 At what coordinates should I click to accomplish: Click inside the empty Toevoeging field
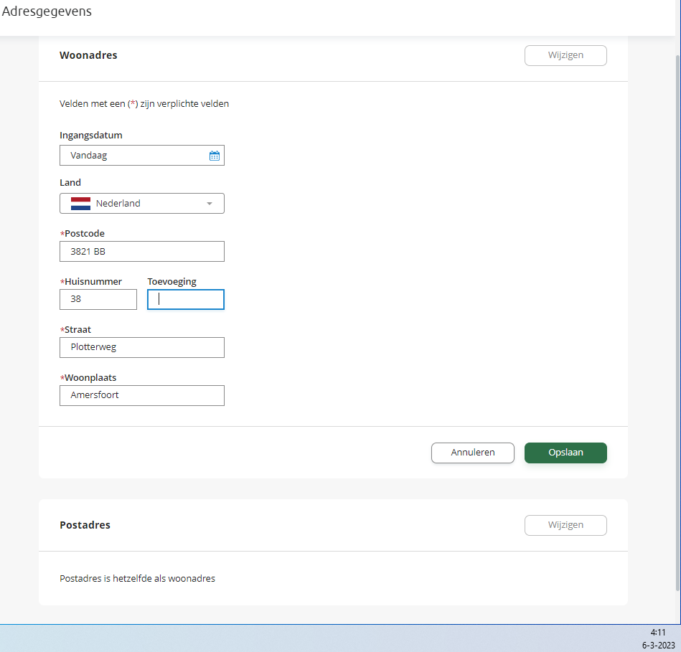185,299
